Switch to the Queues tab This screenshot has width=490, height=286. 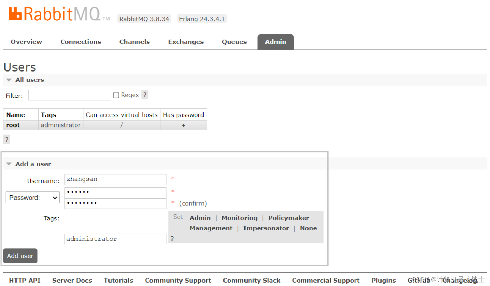point(234,41)
